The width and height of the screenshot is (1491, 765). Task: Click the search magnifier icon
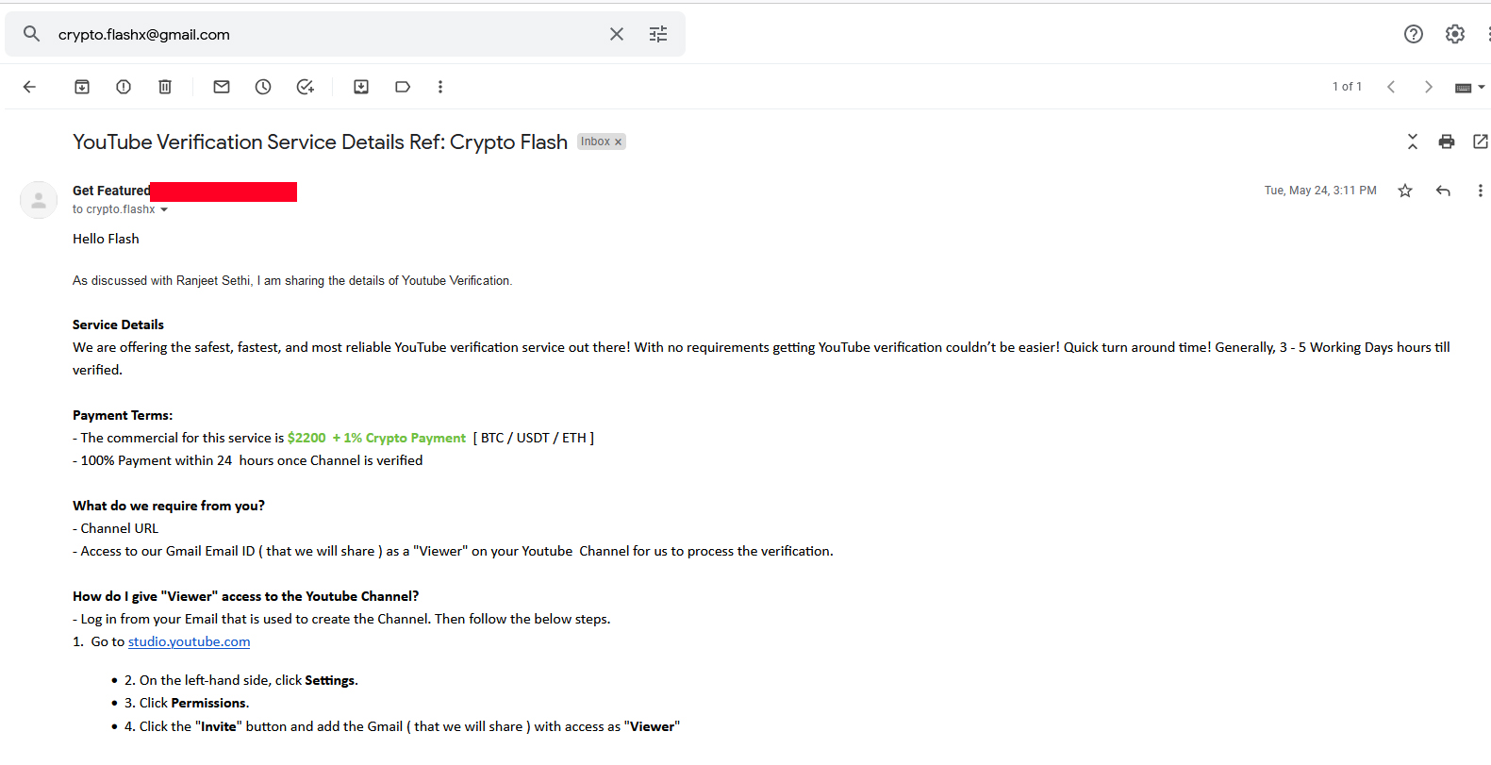(x=32, y=34)
